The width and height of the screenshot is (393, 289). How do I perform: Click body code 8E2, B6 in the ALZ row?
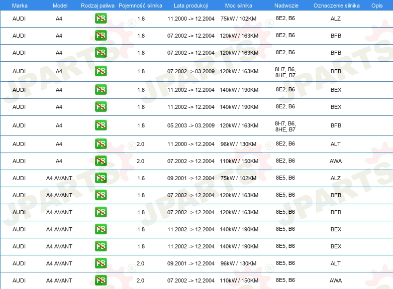285,18
